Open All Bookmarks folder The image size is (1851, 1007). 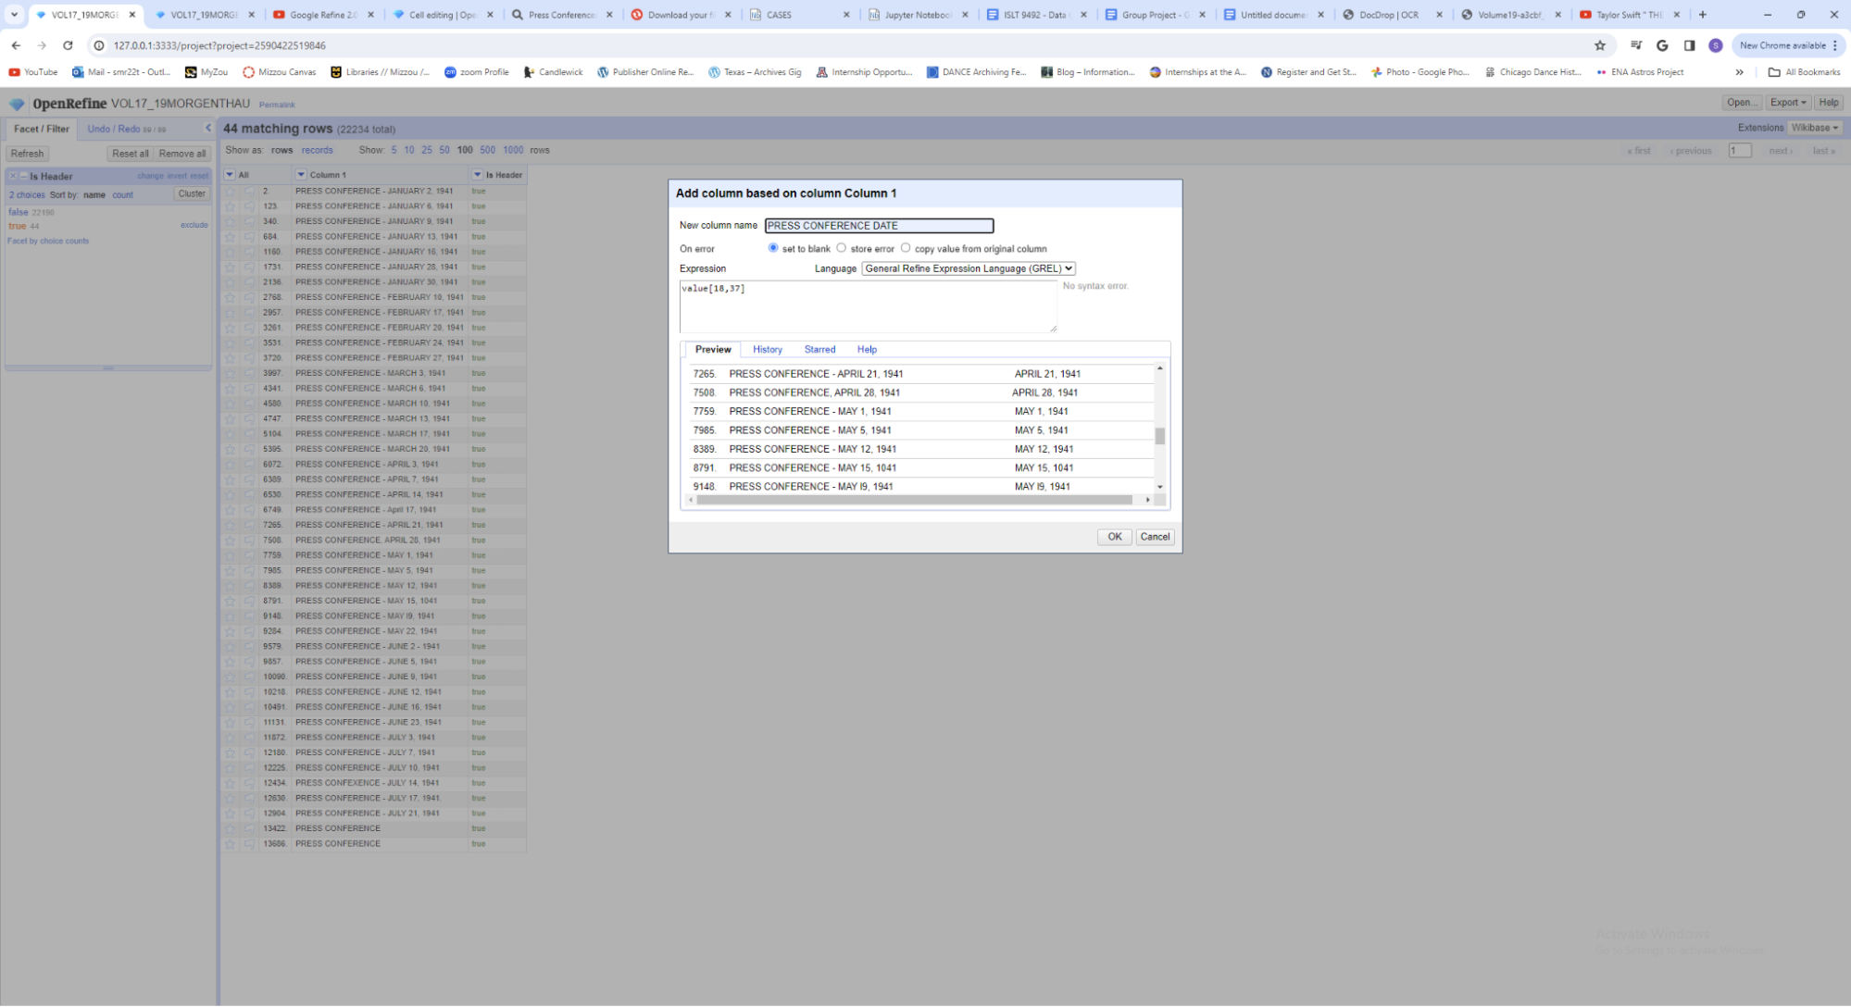click(x=1804, y=72)
